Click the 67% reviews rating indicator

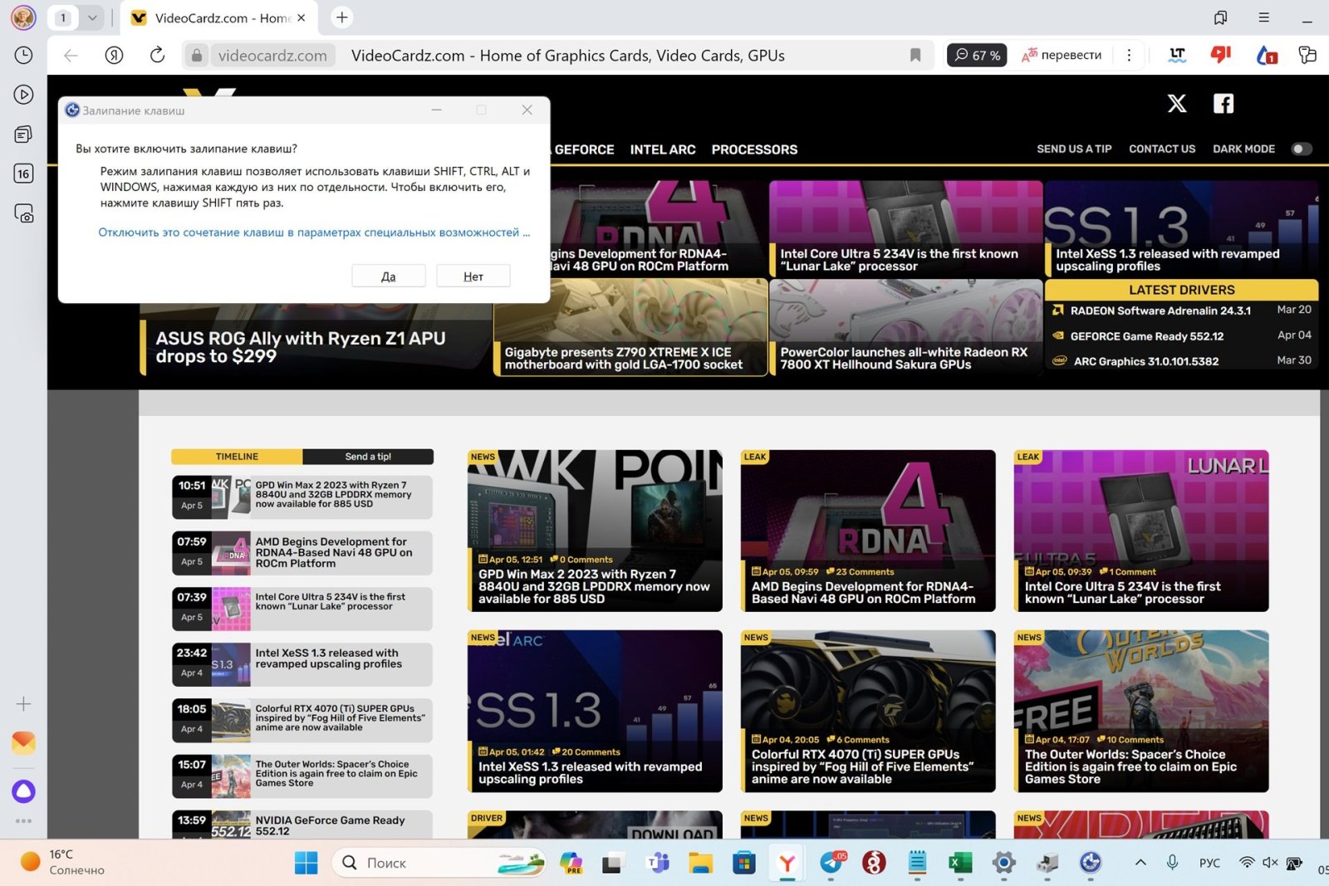(977, 56)
